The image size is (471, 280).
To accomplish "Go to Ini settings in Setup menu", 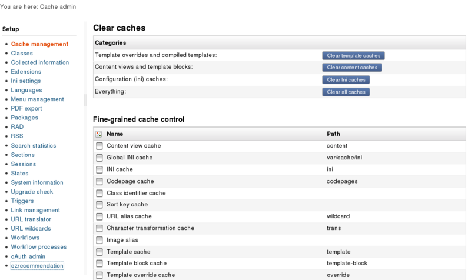I will [25, 81].
